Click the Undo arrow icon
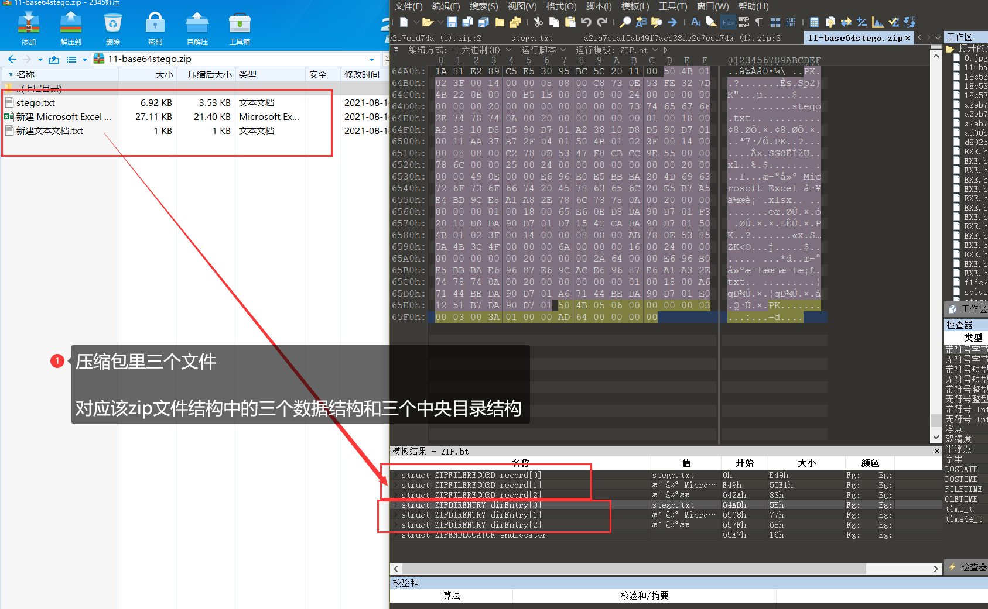The height and width of the screenshot is (609, 988). (x=586, y=22)
